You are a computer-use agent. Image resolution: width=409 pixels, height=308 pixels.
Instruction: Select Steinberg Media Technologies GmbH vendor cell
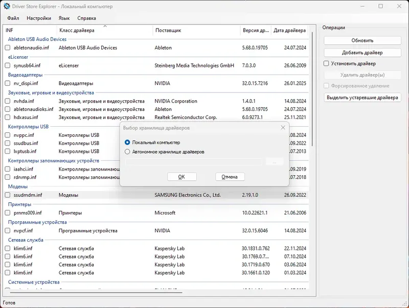(194, 65)
